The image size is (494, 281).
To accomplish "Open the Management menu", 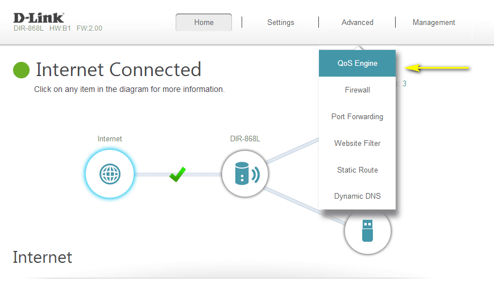I will click(x=433, y=23).
